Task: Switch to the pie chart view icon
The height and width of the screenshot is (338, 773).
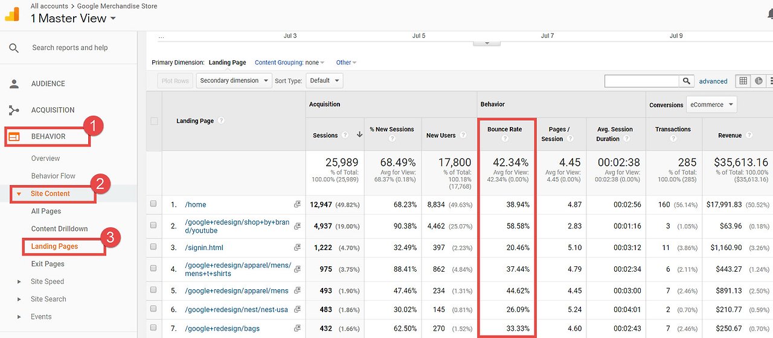Action: pyautogui.click(x=759, y=81)
